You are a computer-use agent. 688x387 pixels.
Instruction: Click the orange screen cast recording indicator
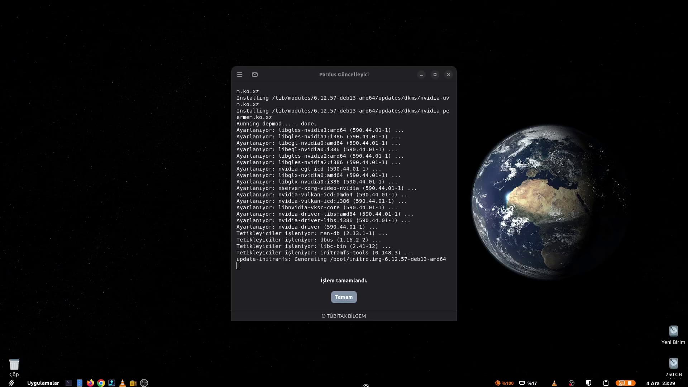pyautogui.click(x=625, y=383)
